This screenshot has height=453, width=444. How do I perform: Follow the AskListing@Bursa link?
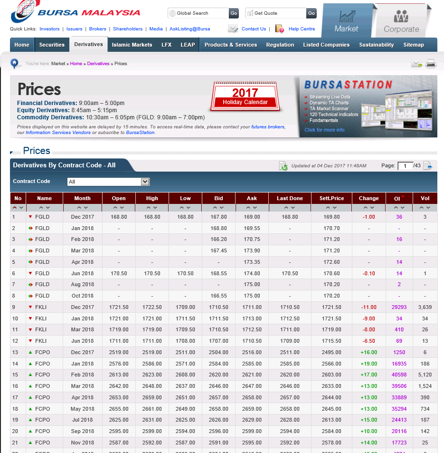tap(189, 29)
